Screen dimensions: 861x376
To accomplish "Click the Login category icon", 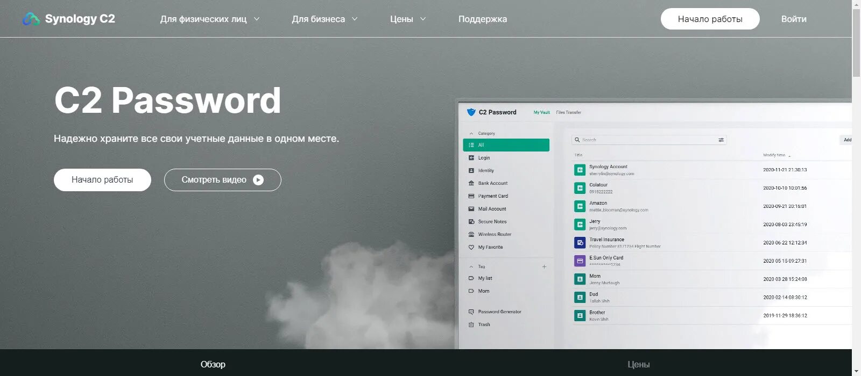I will (471, 158).
